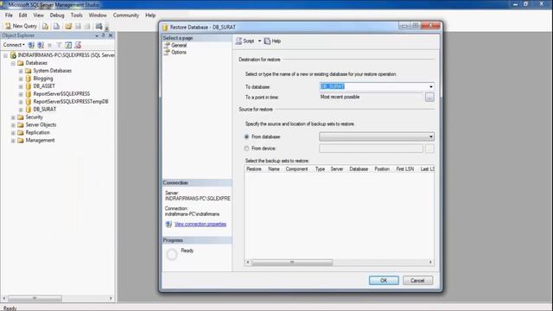The height and width of the screenshot is (311, 553).
Task: Collapse the INDRAFIRMANS-PC\SQLEXPRESS server node
Action: tap(5, 55)
